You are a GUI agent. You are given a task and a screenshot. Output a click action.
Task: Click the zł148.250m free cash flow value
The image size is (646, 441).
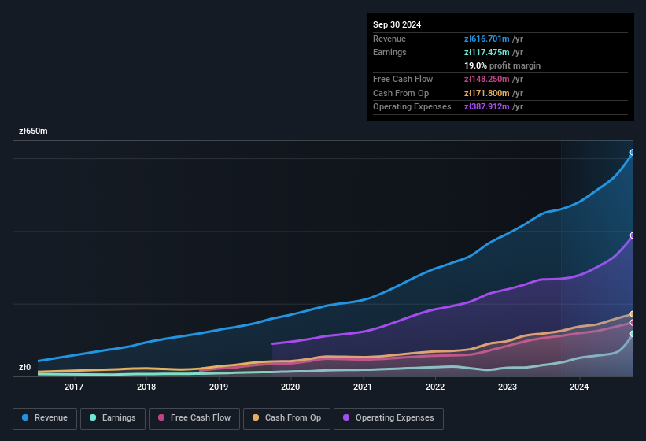click(486, 79)
